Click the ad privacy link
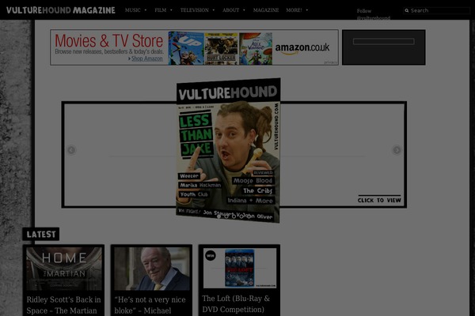Image resolution: width=475 pixels, height=316 pixels. pyautogui.click(x=330, y=62)
